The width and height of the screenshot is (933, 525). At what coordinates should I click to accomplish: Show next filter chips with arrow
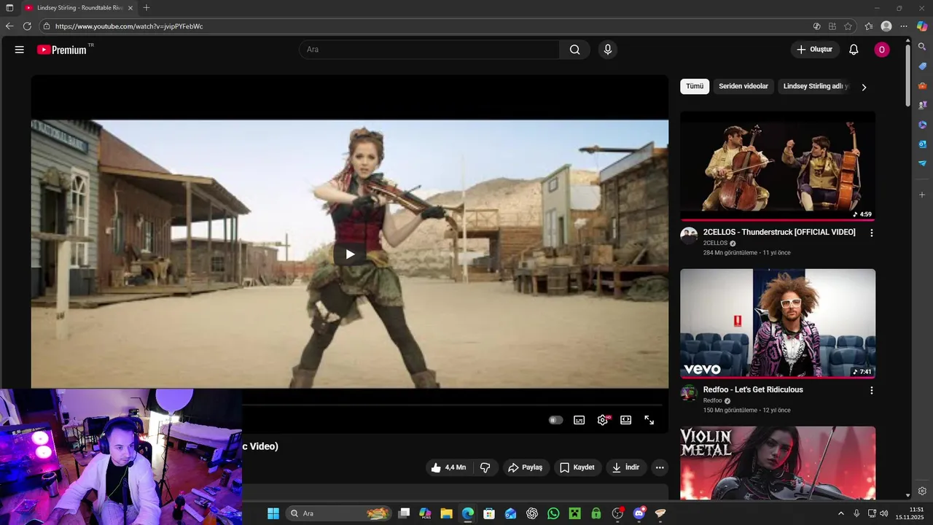pos(864,87)
